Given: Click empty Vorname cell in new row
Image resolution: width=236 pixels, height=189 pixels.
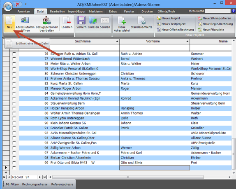Looking at the screenshot, I should coord(155,168).
